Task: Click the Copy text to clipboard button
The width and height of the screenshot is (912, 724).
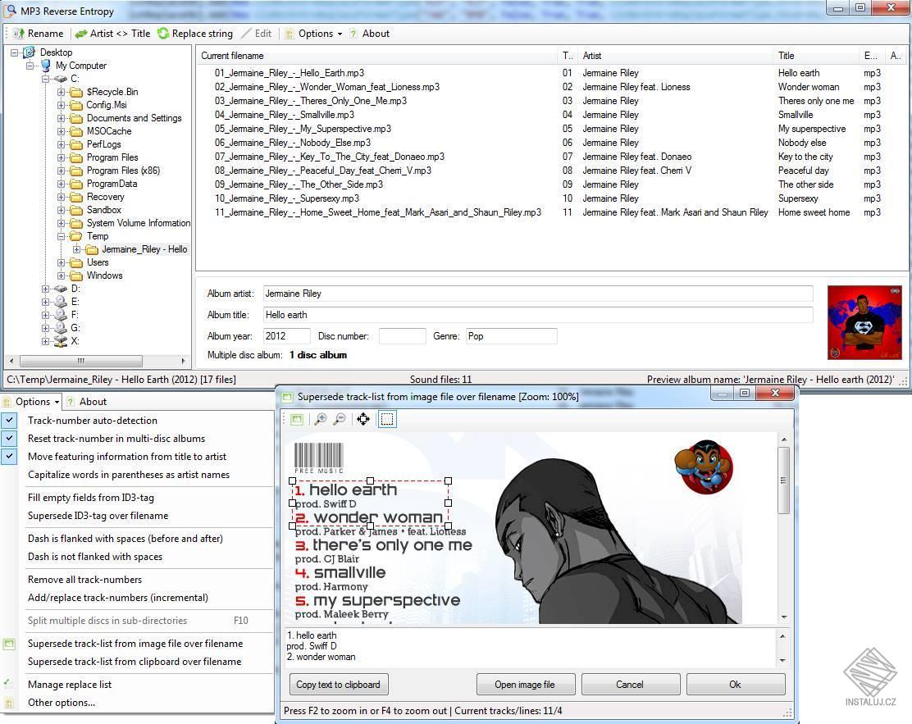Action: pos(338,684)
